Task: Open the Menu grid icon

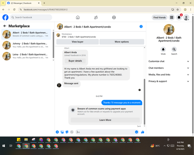Action: (171, 17)
